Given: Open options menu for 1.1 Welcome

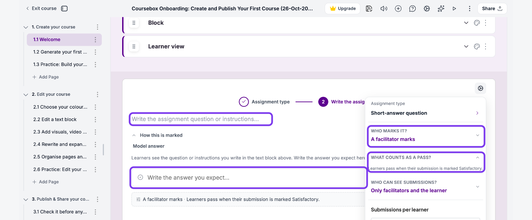Looking at the screenshot, I should click(95, 40).
